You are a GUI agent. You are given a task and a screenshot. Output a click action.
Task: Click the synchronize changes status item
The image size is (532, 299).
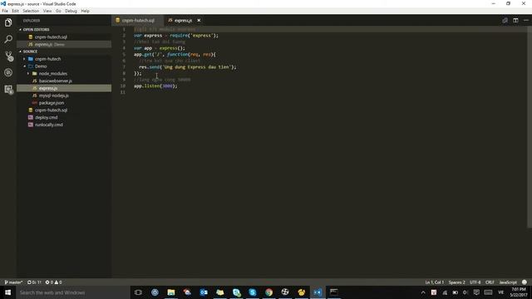[34, 282]
